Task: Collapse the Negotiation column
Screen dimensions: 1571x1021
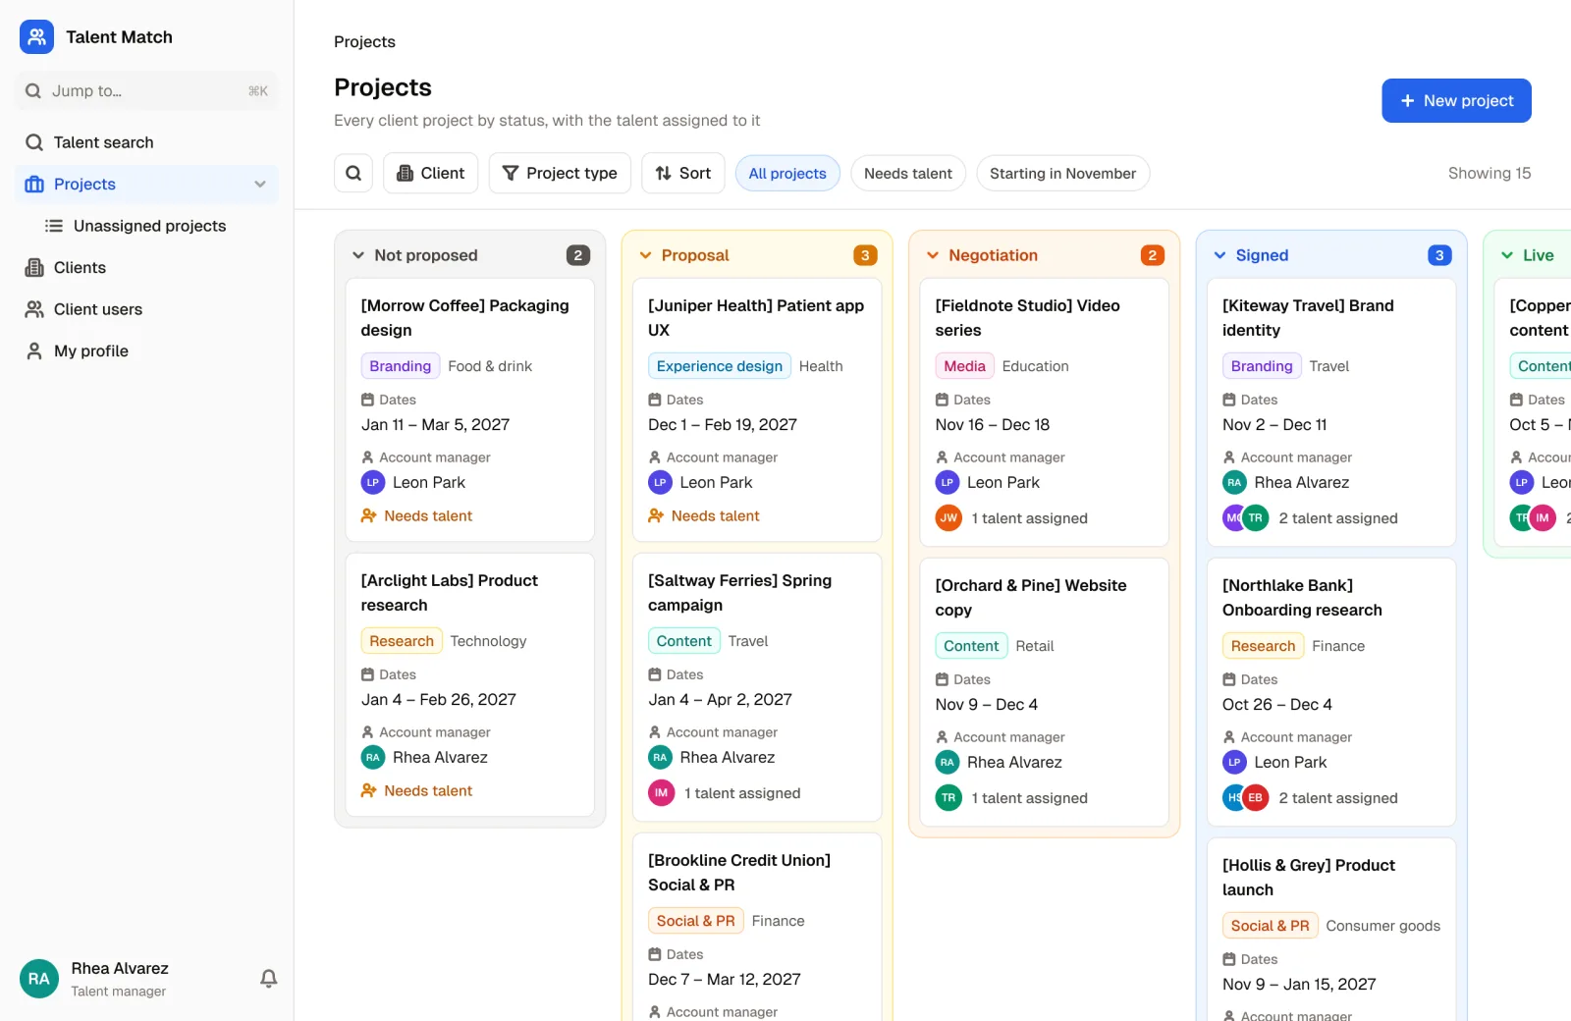Action: (x=933, y=255)
